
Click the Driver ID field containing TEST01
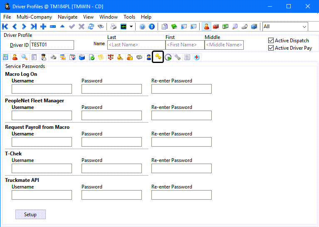(x=52, y=45)
